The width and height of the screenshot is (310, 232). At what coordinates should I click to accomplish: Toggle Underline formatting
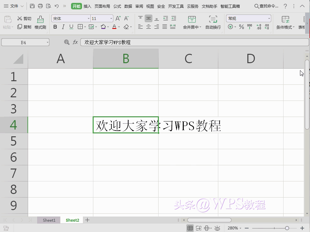pyautogui.click(x=71, y=27)
